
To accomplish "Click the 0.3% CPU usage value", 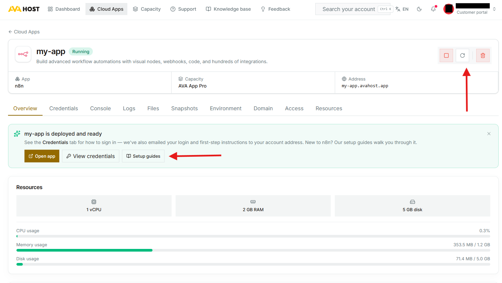I will coord(485,231).
